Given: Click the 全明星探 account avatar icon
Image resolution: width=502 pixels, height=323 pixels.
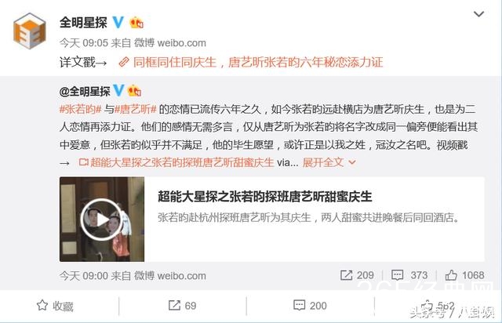Looking at the screenshot, I should coord(30,31).
